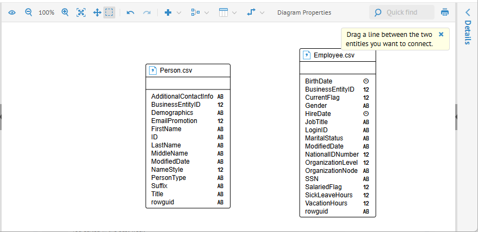Viewport: 478px width, 232px height.
Task: Toggle the eye preview icon in toolbar
Action: point(12,12)
